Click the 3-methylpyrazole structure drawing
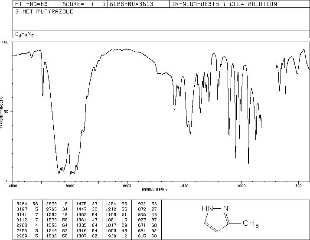Screen dimensions: 310x240 coord(230,219)
